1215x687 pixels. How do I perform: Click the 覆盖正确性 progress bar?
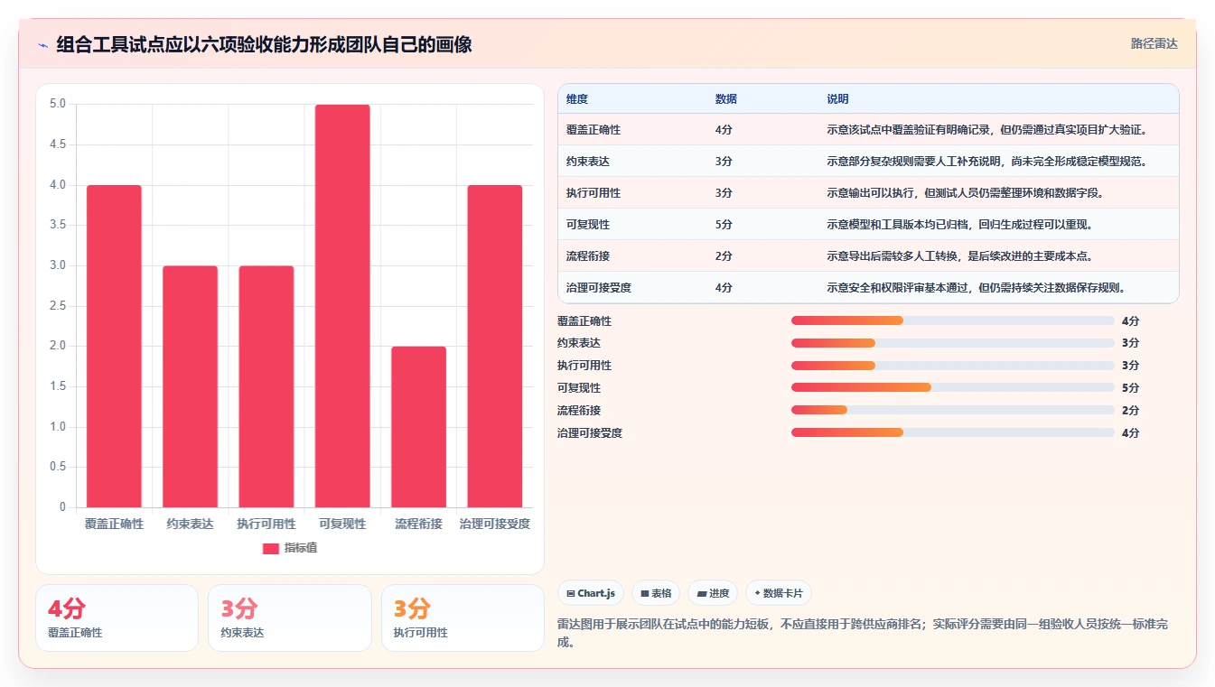pos(953,320)
